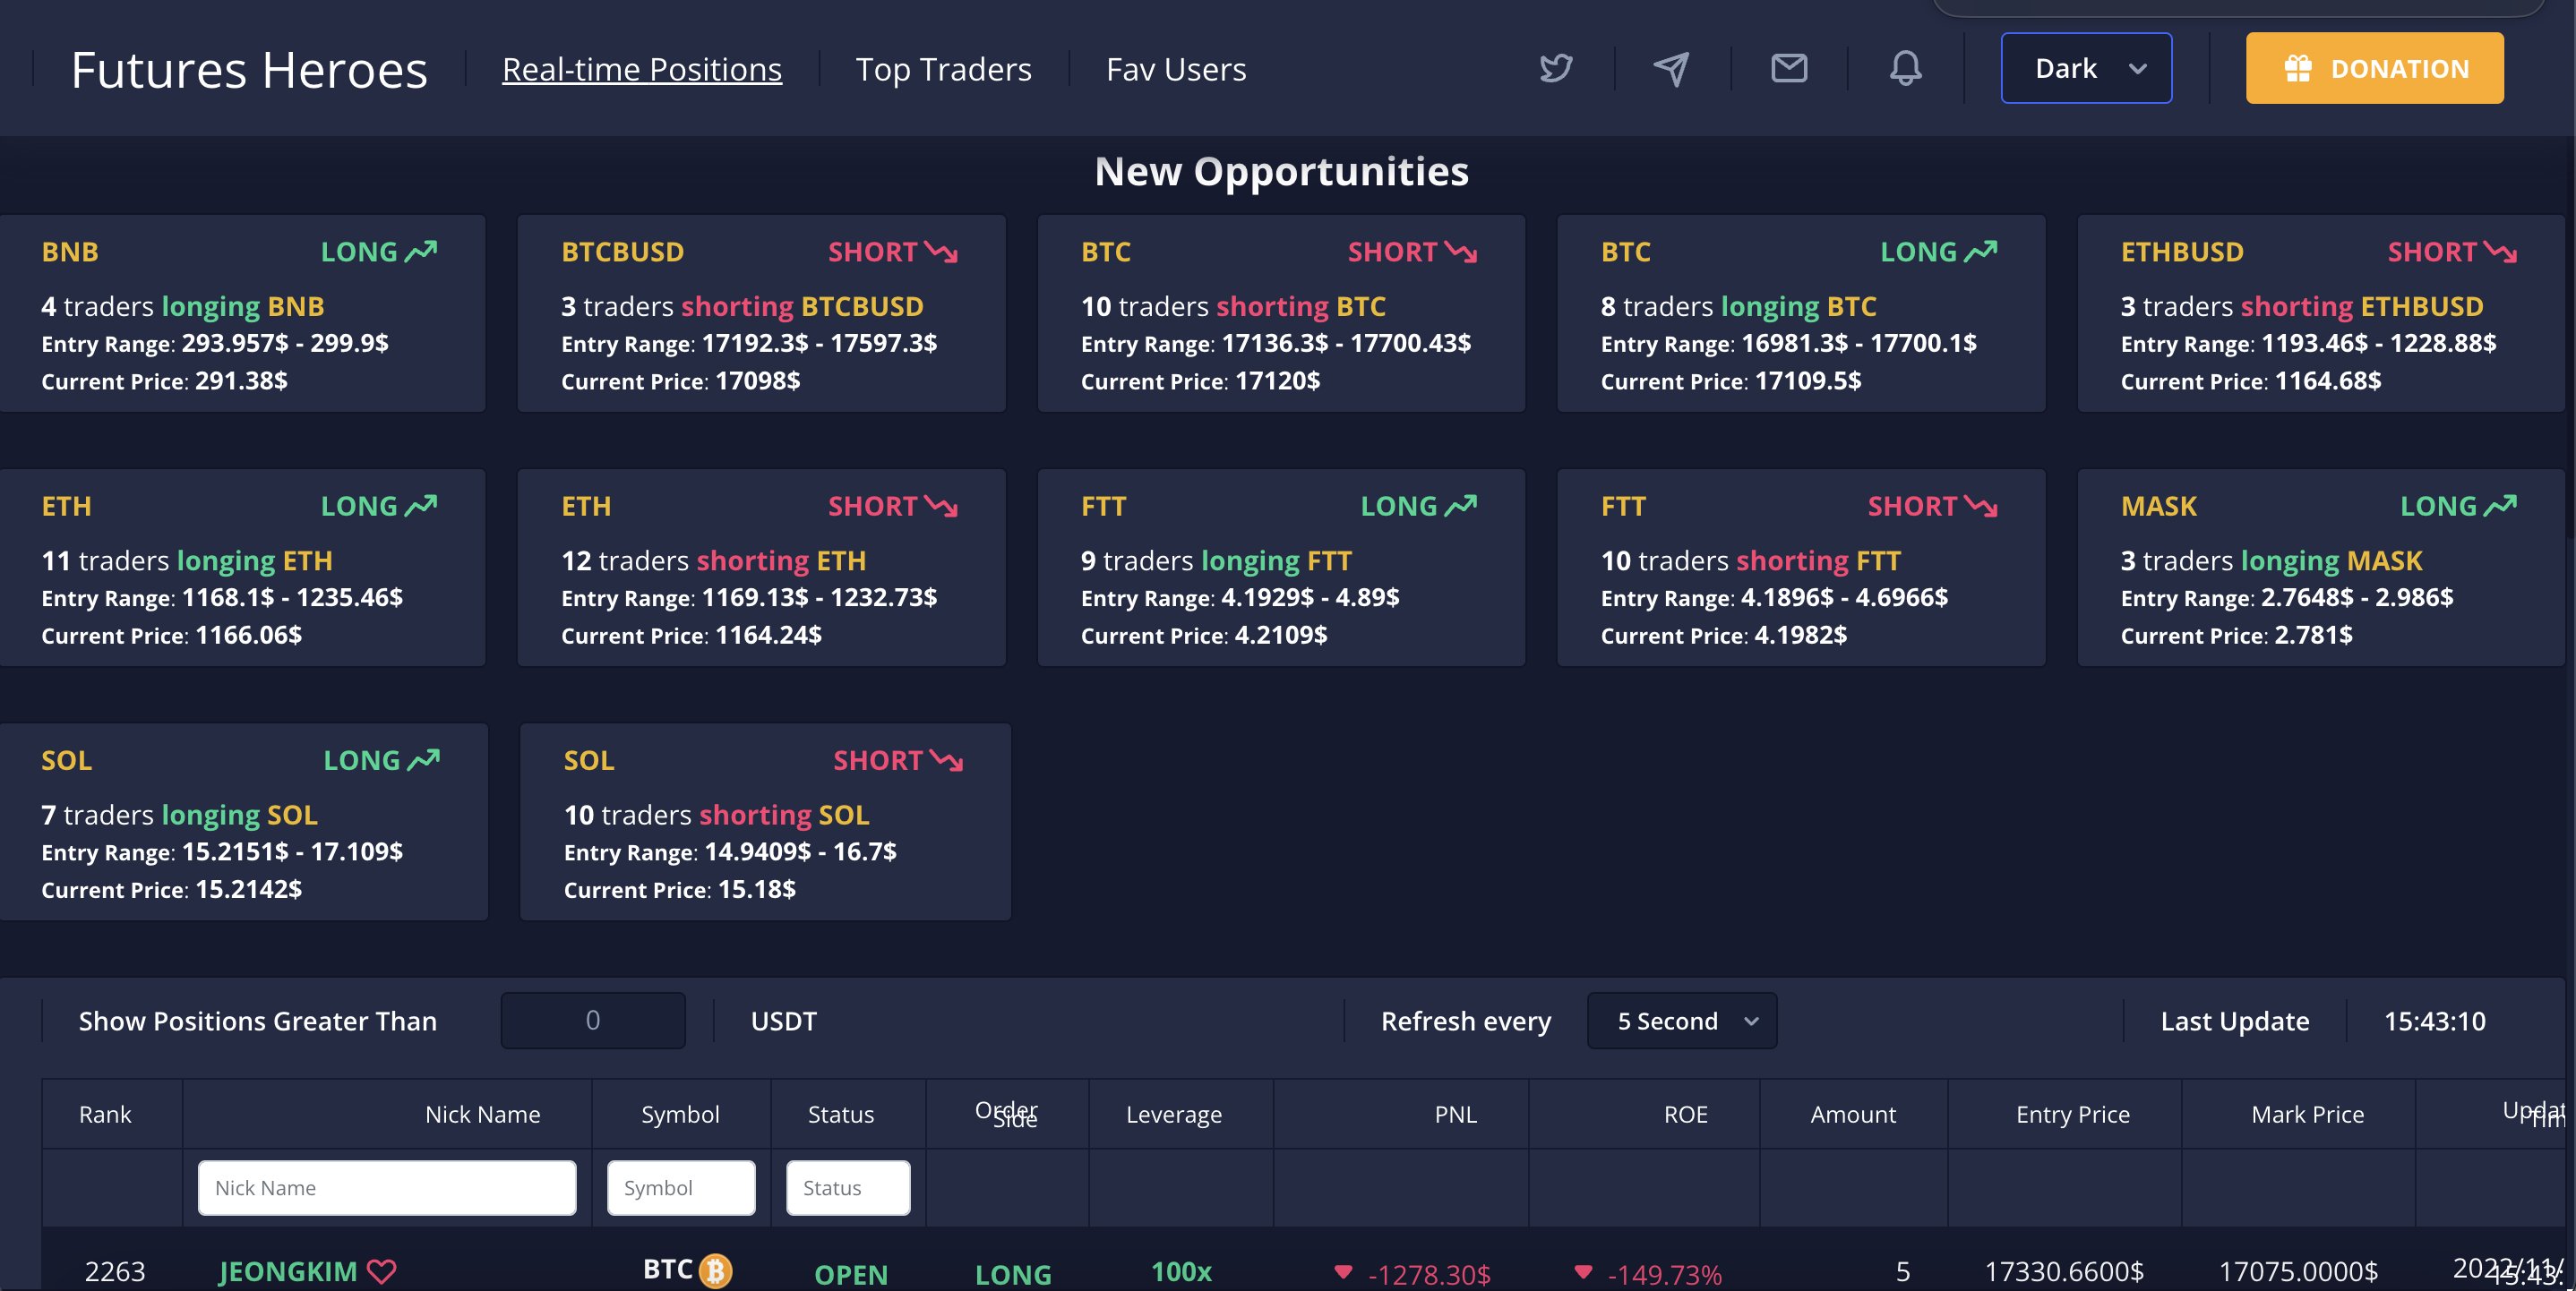Screen dimensions: 2576x1291
Task: Click '10 traders shorting SOL' text
Action: pos(716,814)
